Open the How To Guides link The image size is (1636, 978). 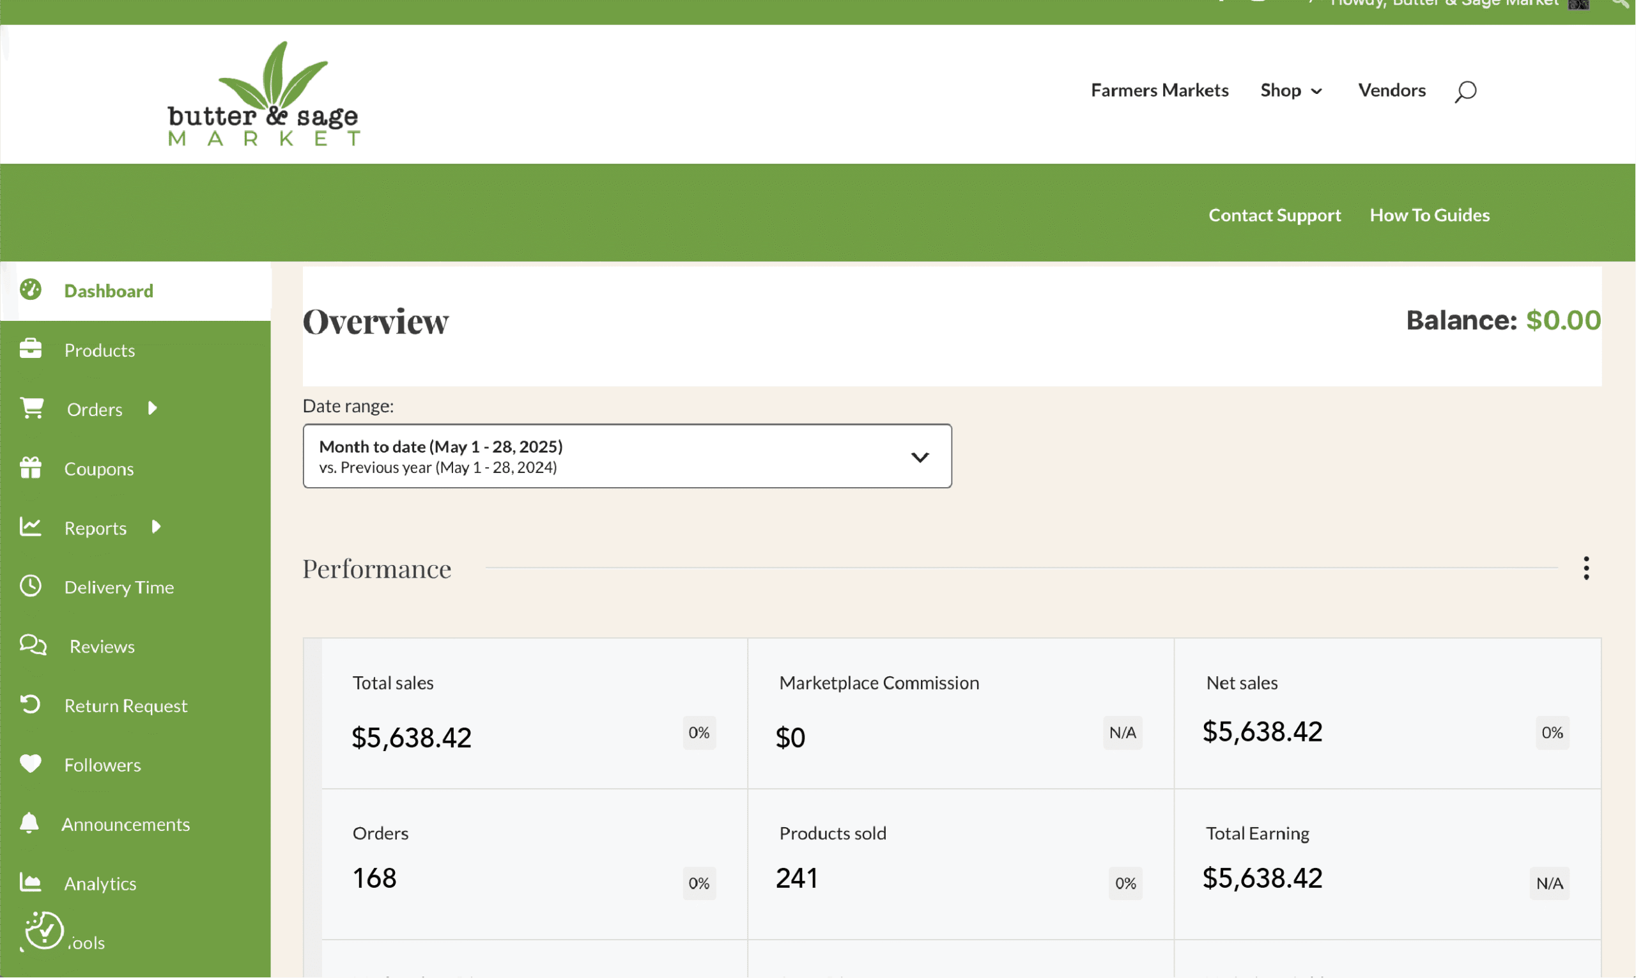(1430, 215)
